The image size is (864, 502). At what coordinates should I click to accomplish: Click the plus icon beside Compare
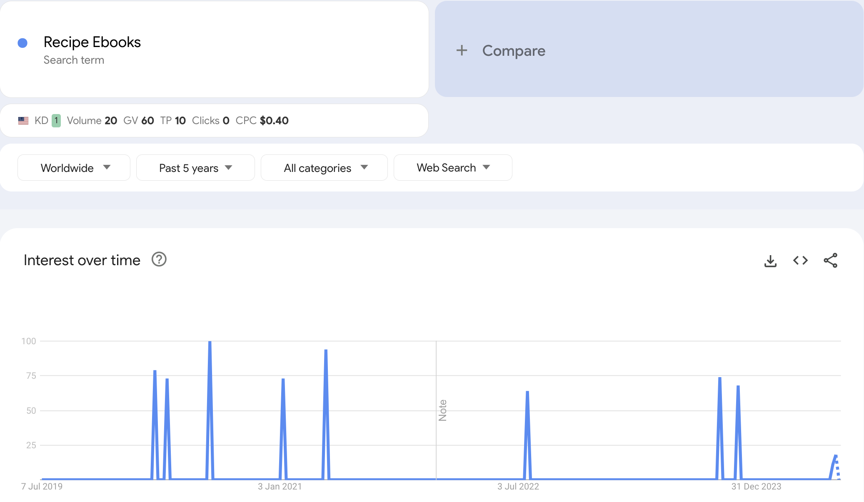(462, 50)
